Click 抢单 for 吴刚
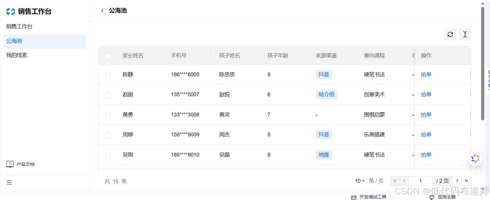The image size is (490, 200). coord(426,155)
